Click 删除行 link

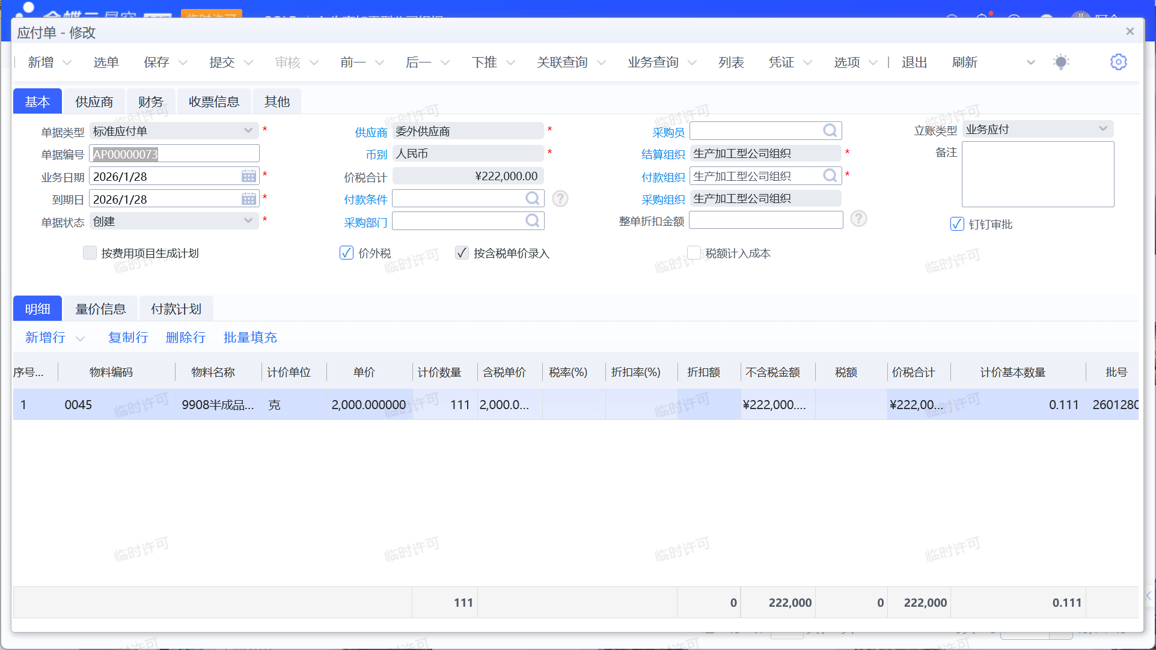pos(185,338)
